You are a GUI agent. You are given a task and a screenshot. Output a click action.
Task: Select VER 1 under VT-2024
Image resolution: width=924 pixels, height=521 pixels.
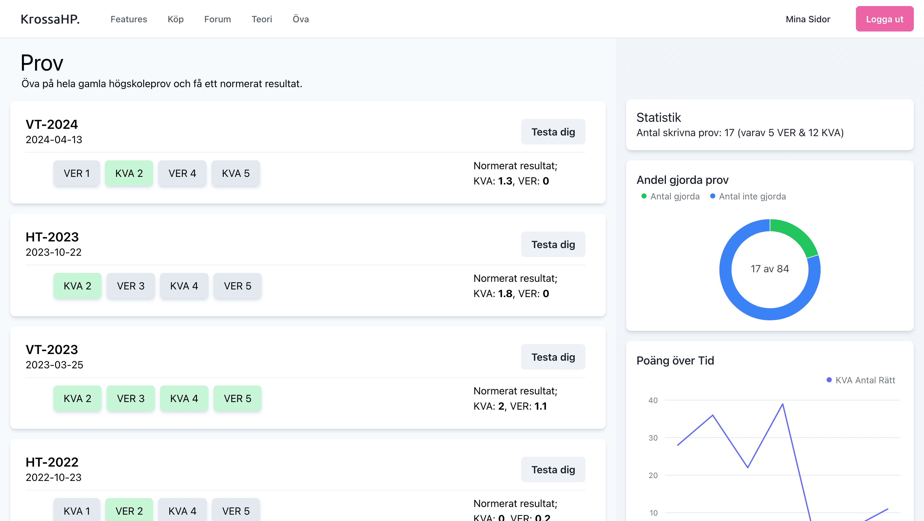(76, 173)
